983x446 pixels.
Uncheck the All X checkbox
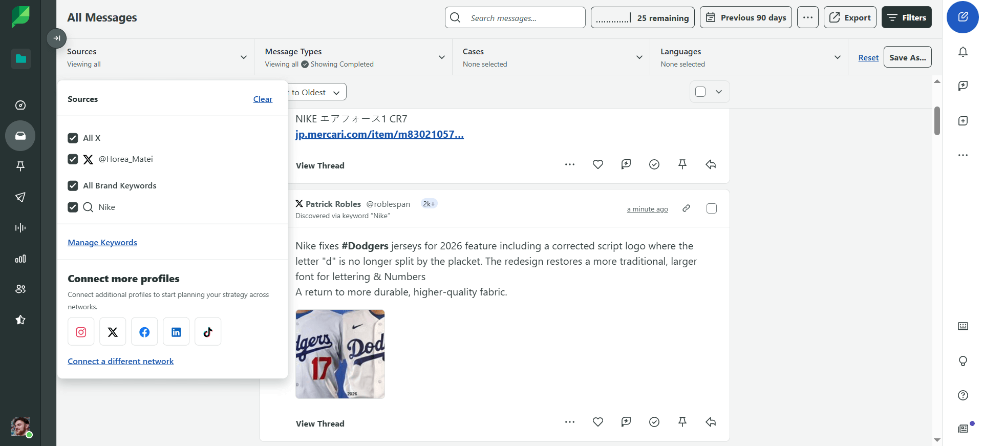pyautogui.click(x=73, y=138)
